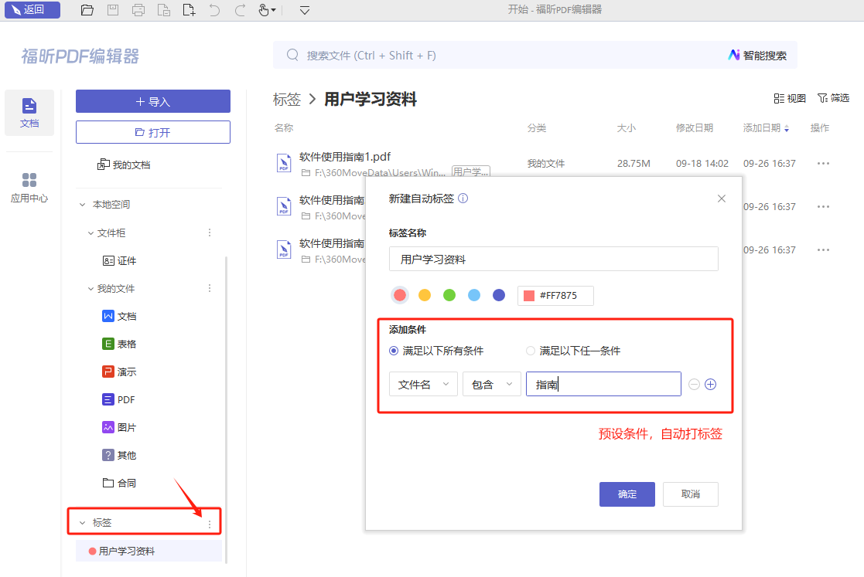Open the 包含 operator dropdown
The image size is (864, 577).
tap(491, 384)
